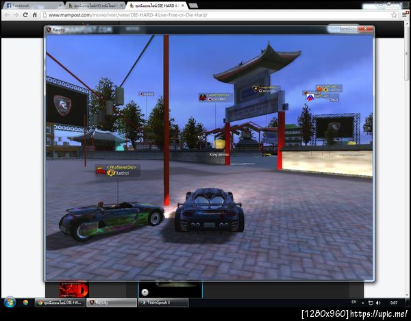Click the dark sports car with rear wing
This screenshot has width=411, height=321.
(x=209, y=210)
